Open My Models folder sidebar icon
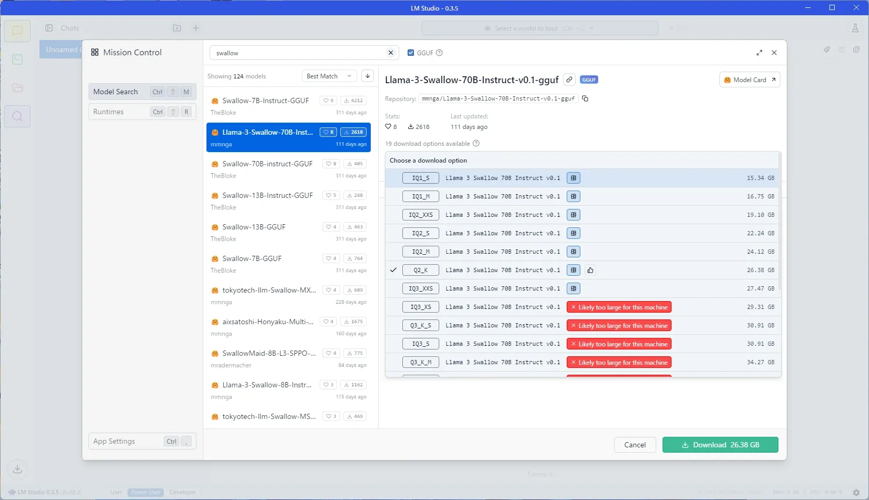Image resolution: width=869 pixels, height=500 pixels. [17, 88]
